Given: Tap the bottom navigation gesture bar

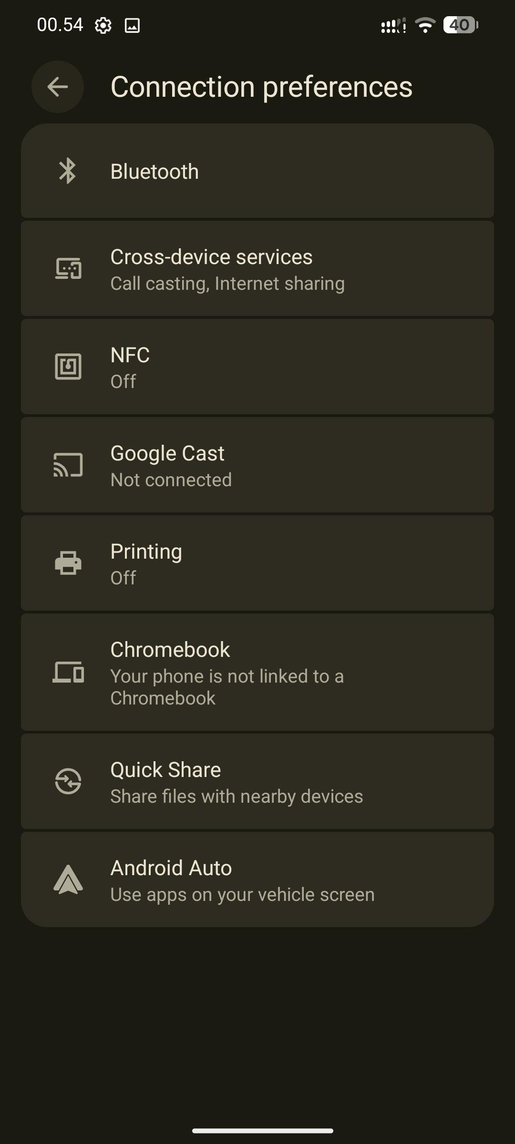Looking at the screenshot, I should (x=262, y=1130).
